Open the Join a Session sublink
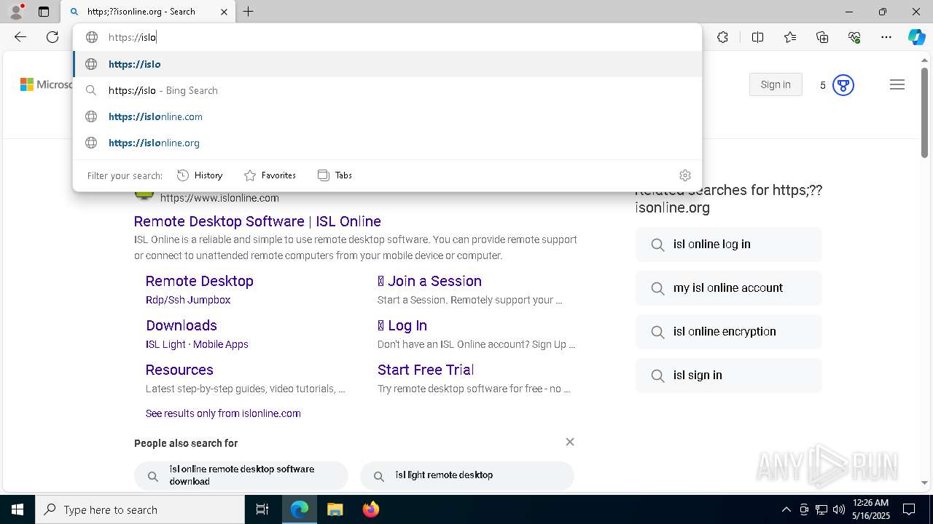This screenshot has height=524, width=933. tap(429, 281)
